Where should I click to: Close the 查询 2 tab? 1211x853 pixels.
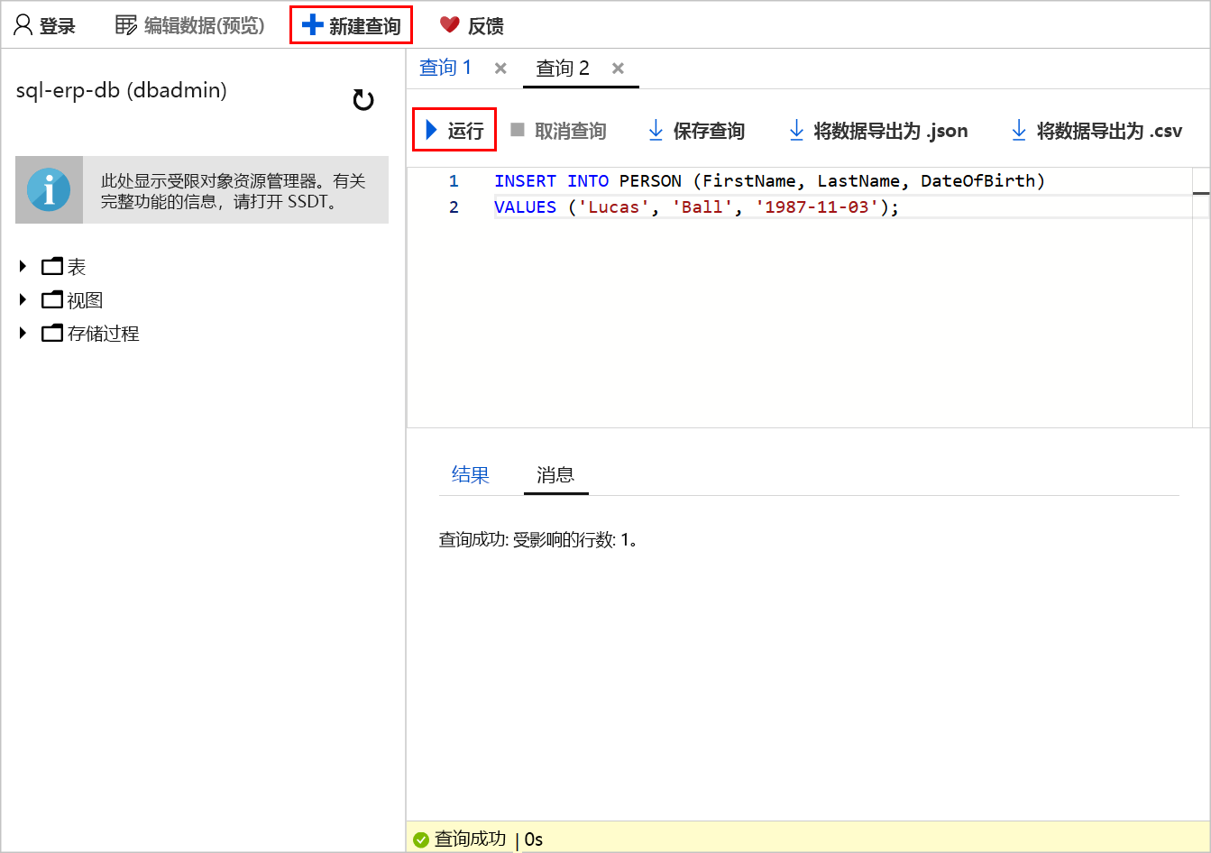coord(618,69)
